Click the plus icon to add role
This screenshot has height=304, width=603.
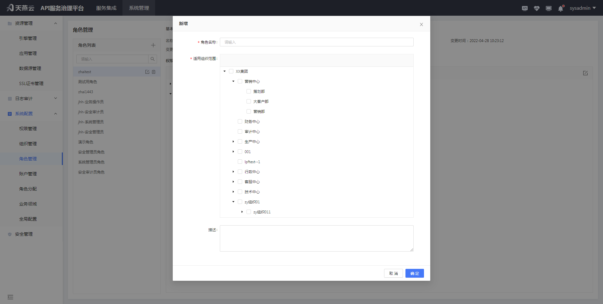(x=153, y=45)
